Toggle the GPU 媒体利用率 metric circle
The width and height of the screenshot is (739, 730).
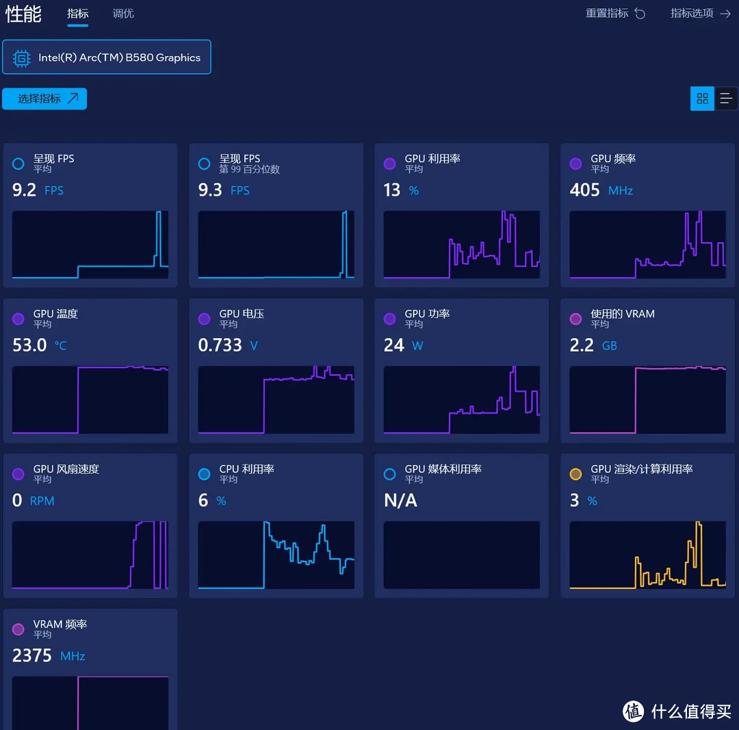click(390, 474)
